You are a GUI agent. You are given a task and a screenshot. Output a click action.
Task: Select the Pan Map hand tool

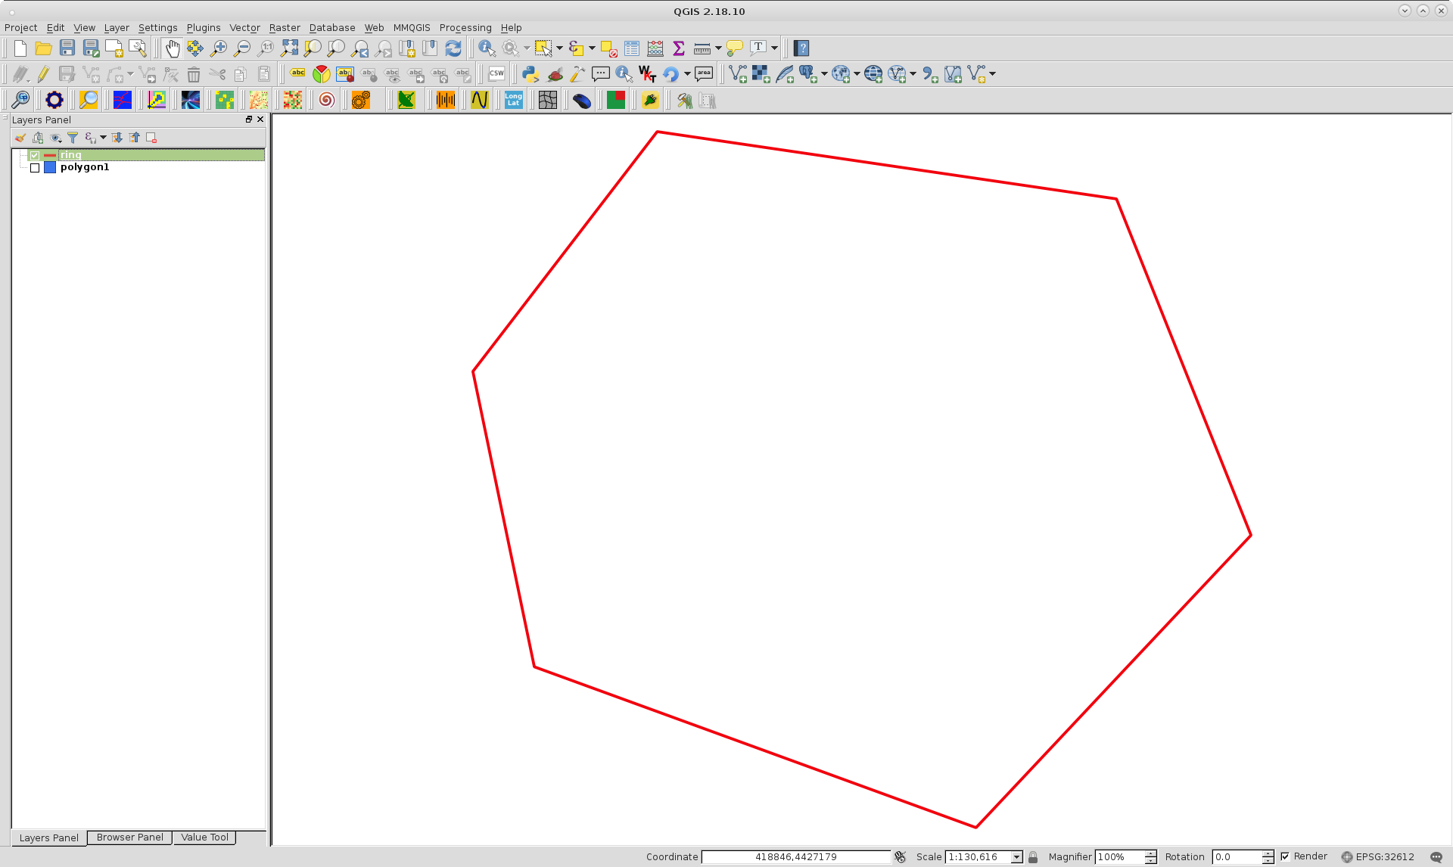point(172,48)
